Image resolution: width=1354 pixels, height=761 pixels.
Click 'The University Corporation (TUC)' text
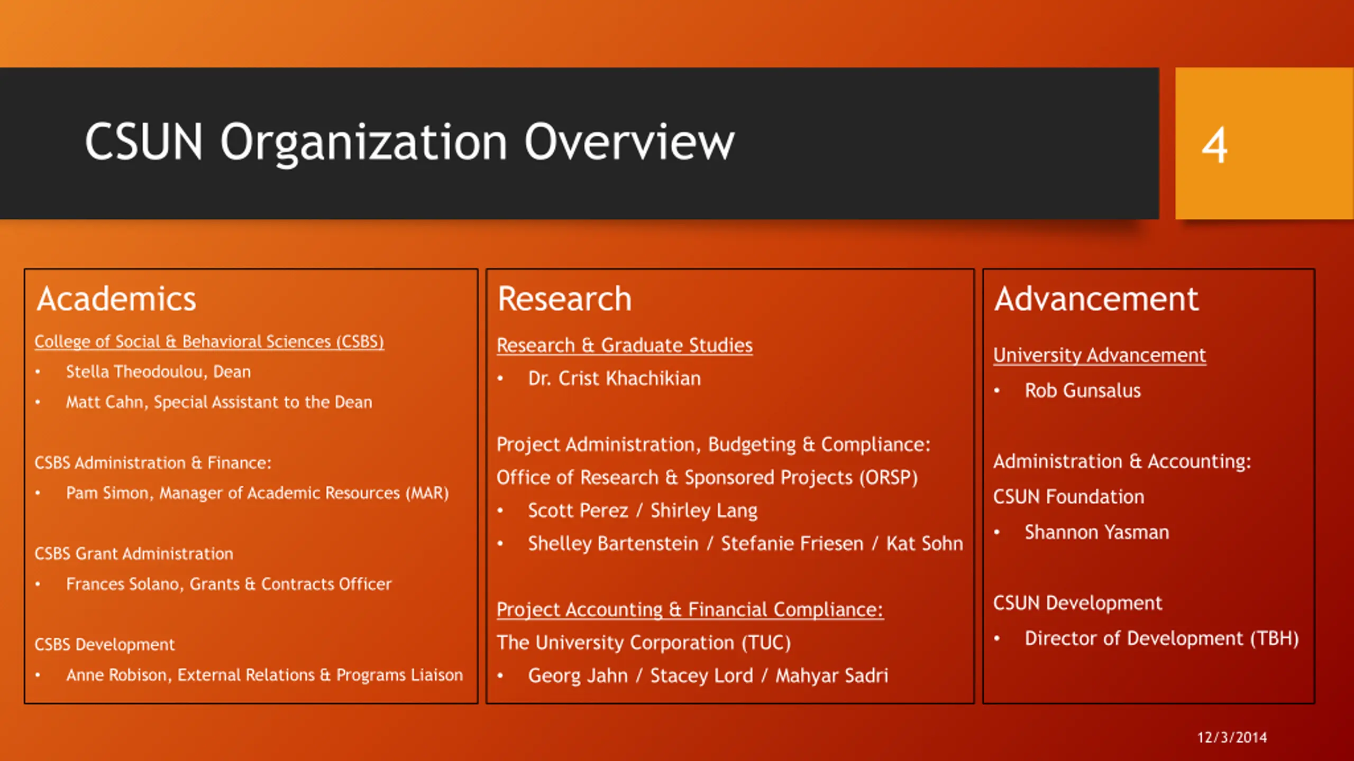[x=644, y=643]
